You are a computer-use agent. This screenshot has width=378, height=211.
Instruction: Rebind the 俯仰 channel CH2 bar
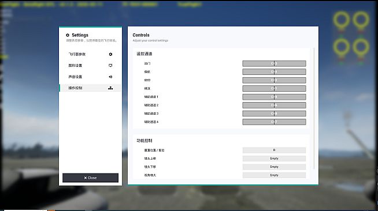274,80
